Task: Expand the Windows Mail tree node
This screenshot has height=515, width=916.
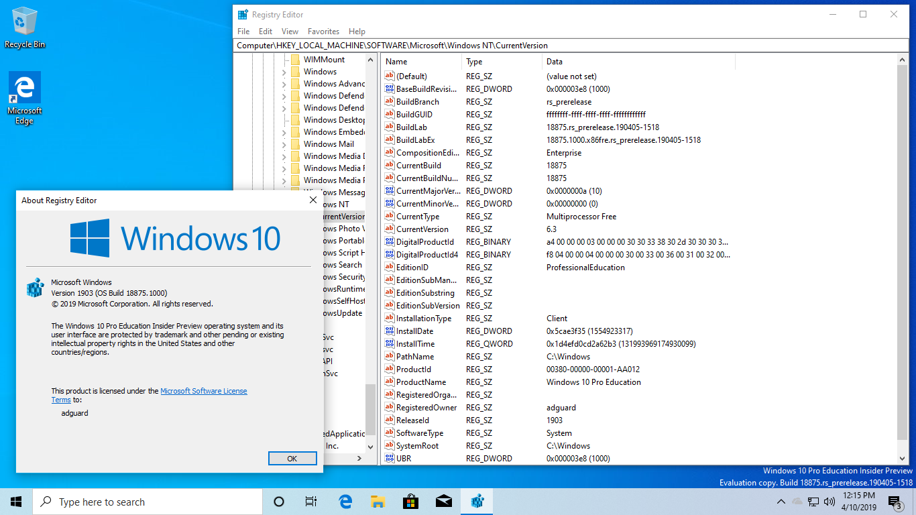Action: [284, 144]
